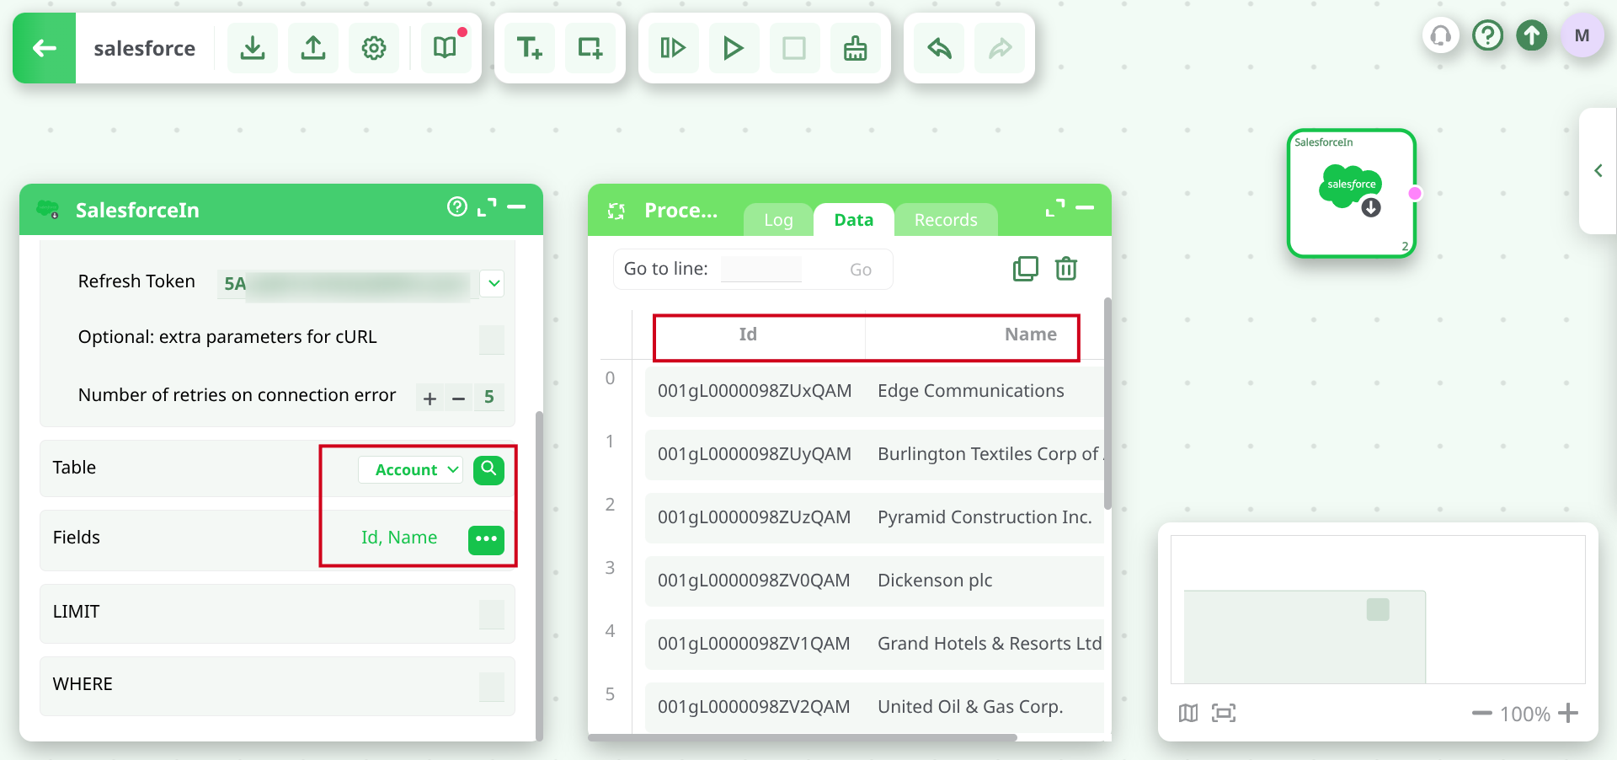Click the SalesforceIn panel vertical scrollbar
The height and width of the screenshot is (760, 1617).
539,575
